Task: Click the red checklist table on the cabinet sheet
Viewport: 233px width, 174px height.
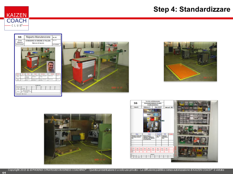Action: click(152, 150)
